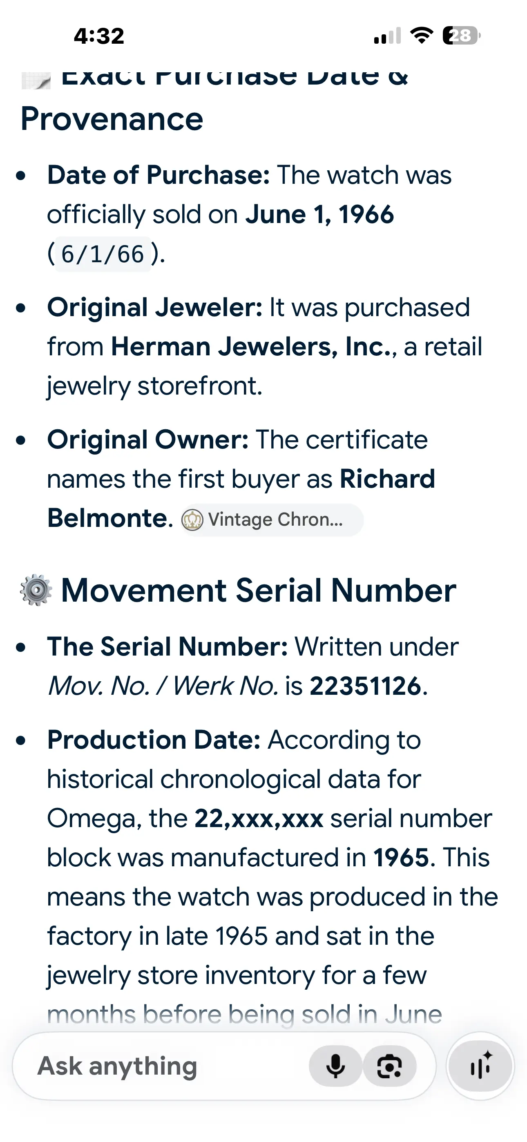Image resolution: width=527 pixels, height=1142 pixels.
Task: Tap the Movement Serial Number heading
Action: point(259,591)
